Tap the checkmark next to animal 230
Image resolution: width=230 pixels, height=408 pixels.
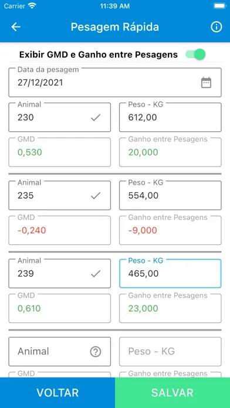pyautogui.click(x=96, y=118)
